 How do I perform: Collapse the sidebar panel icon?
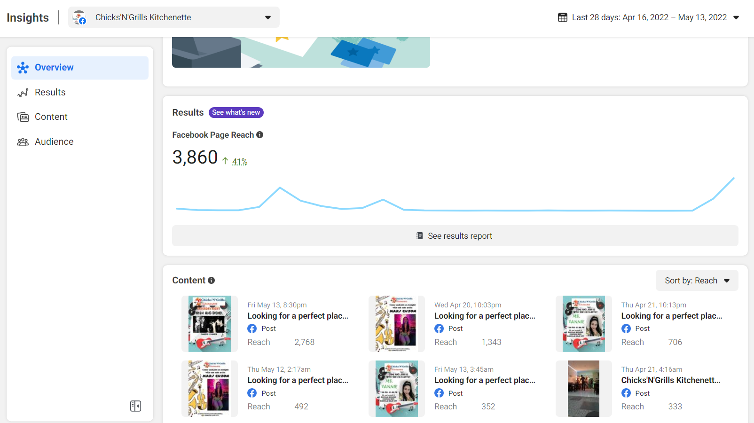135,406
